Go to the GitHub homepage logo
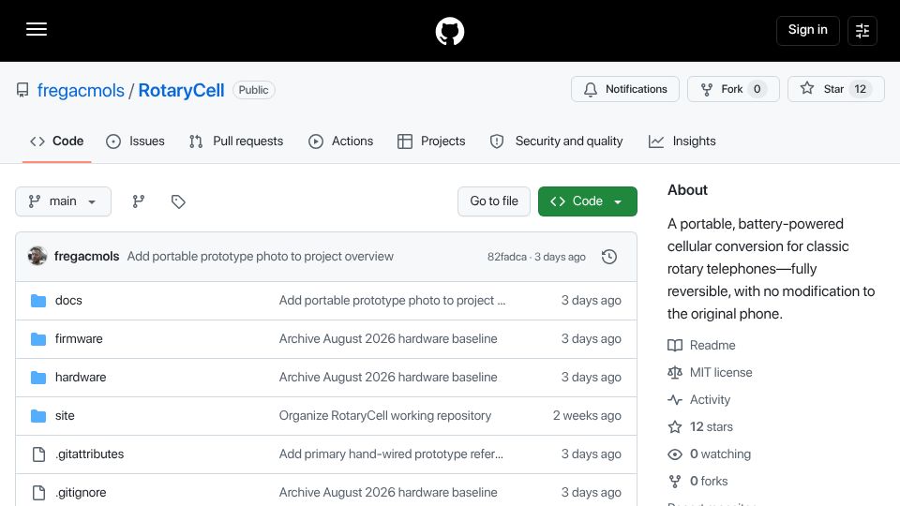900x506 pixels. pos(449,31)
